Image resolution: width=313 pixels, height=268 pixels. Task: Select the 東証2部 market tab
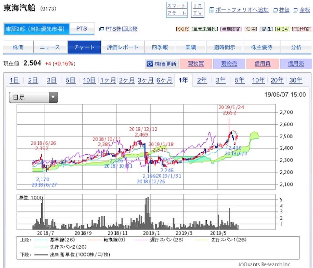37,29
